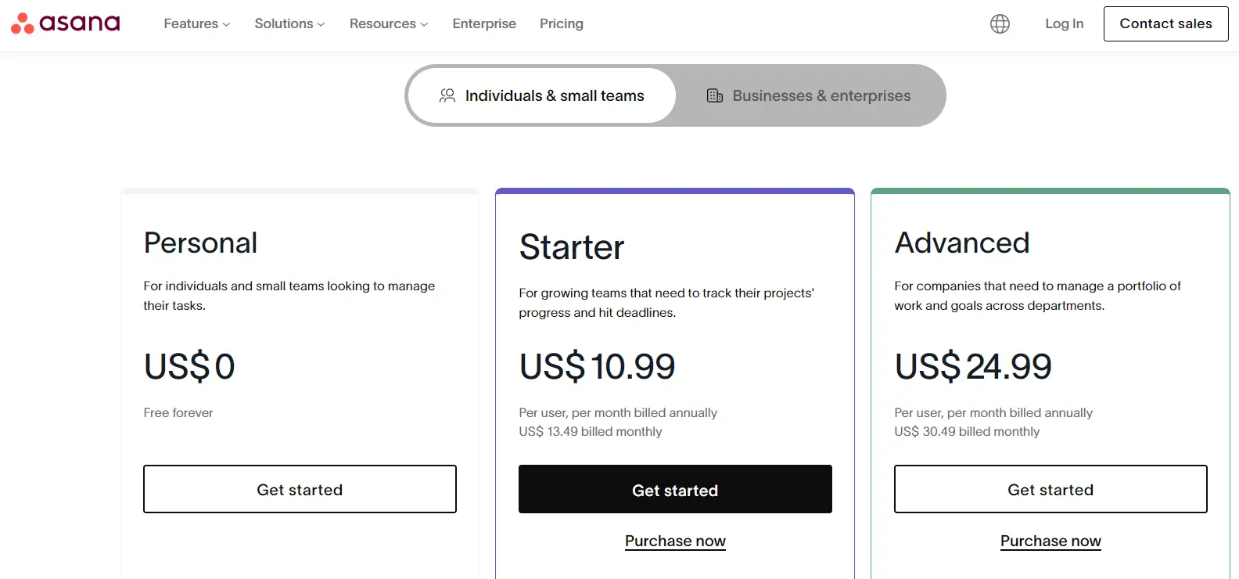Screen dimensions: 1239x579
Task: Click Purchase now under Starter
Action: [x=675, y=541]
